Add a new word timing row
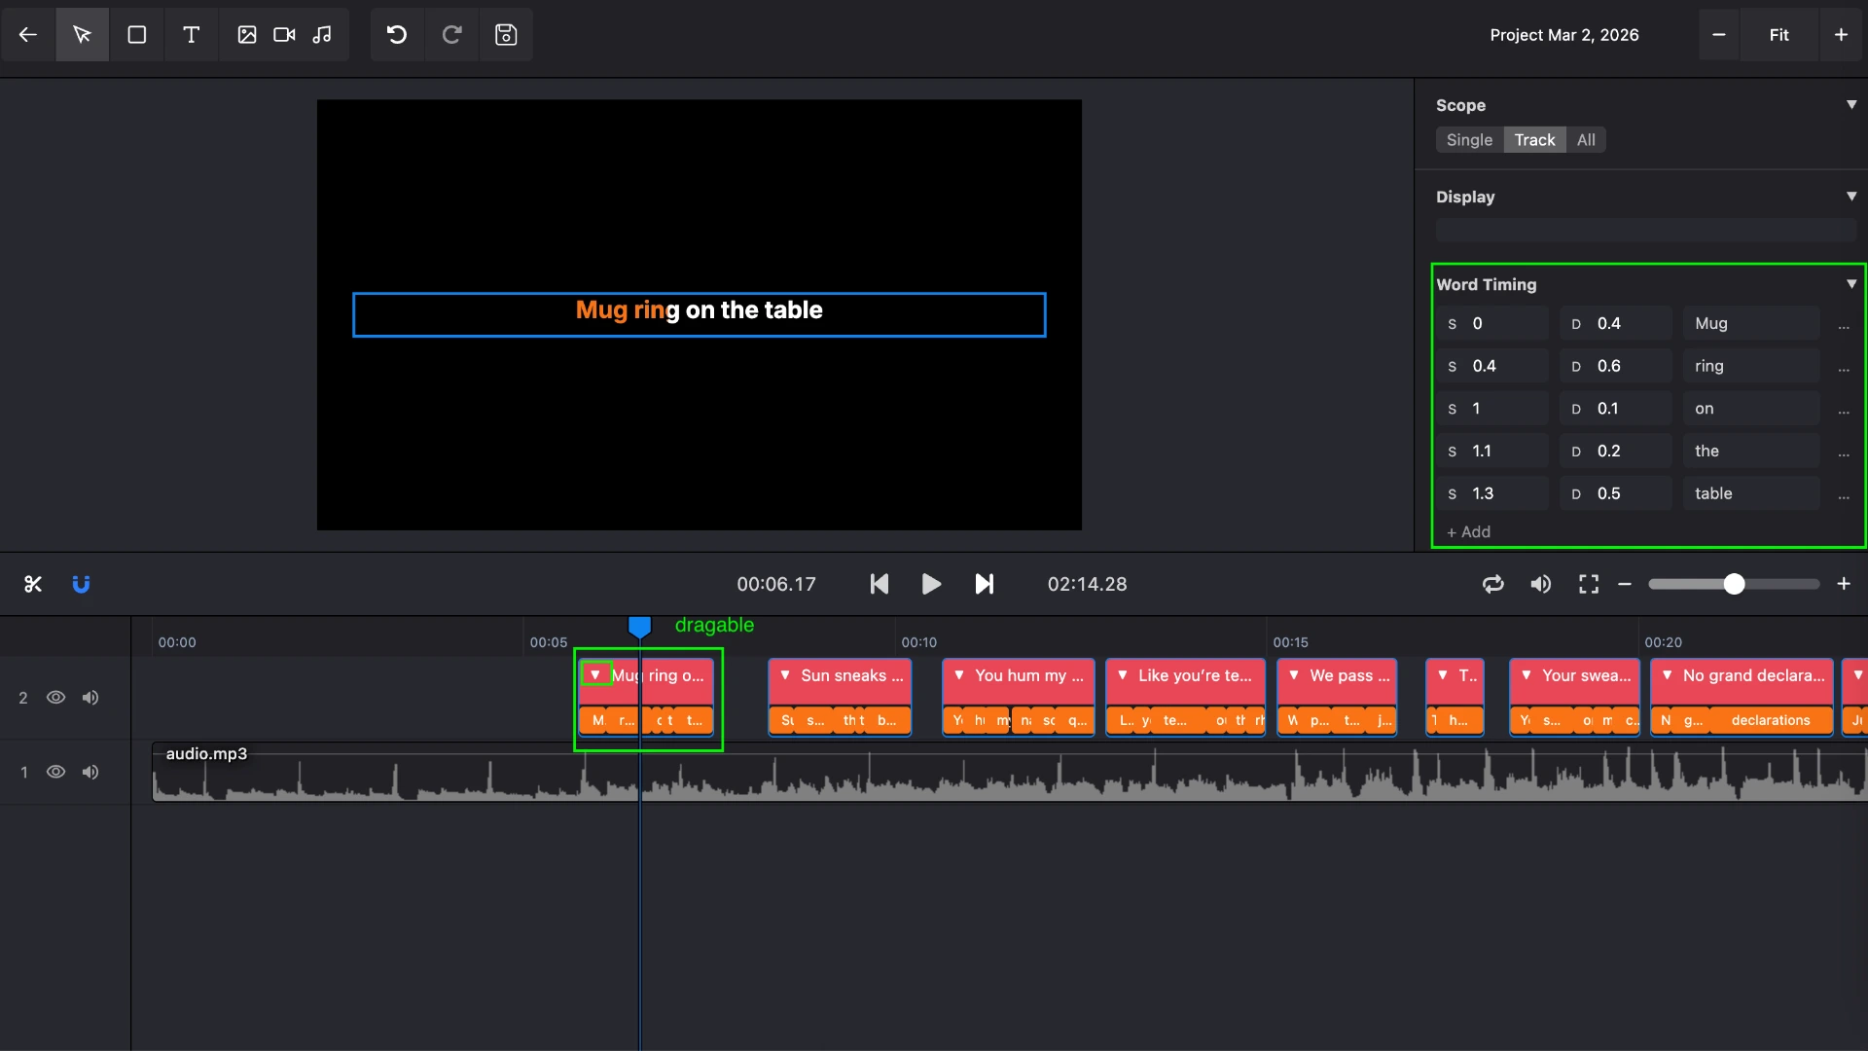Screen dimensions: 1868x1051 1468,532
